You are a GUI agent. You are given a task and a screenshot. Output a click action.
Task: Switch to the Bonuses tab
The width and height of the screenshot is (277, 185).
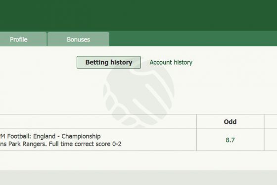coord(78,39)
